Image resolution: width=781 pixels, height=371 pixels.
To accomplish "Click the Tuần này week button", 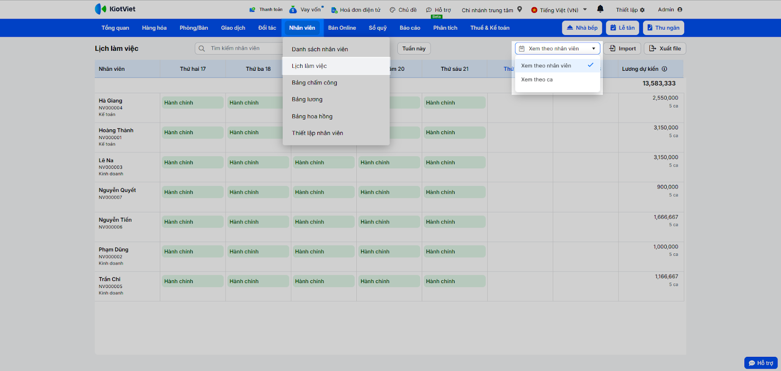I will [414, 48].
